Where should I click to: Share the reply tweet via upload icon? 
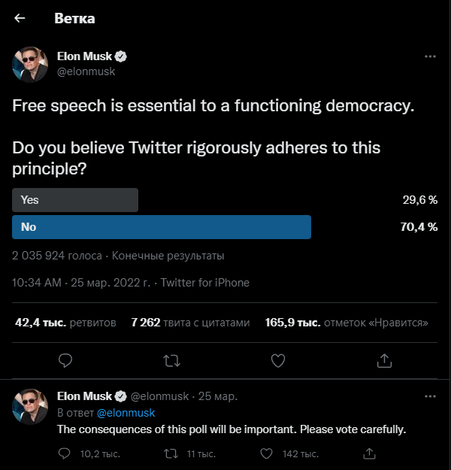tap(369, 453)
